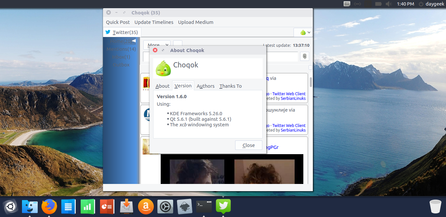Open Twitter Web Client link in the шумлије post
446x217 pixels.
pyautogui.click(x=289, y=125)
